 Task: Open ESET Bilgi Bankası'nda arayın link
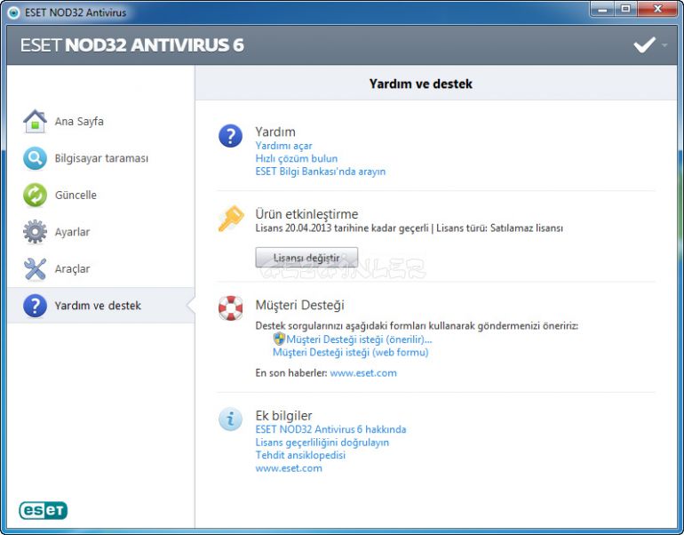[x=320, y=172]
